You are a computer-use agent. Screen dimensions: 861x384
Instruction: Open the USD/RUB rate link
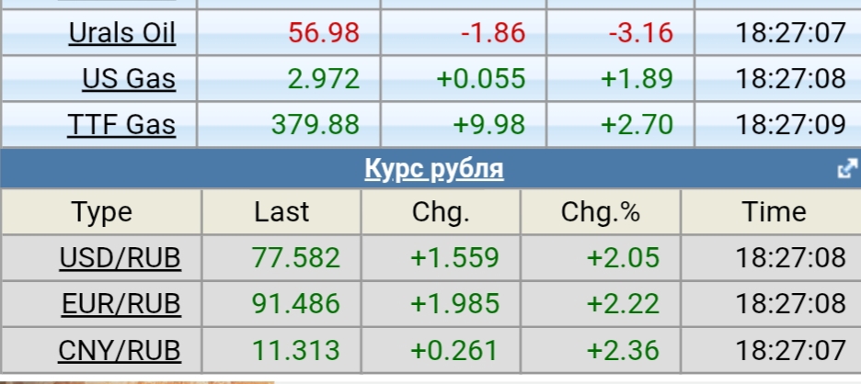click(121, 258)
